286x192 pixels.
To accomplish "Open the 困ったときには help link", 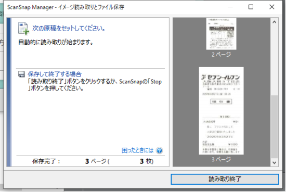I will point(138,150).
